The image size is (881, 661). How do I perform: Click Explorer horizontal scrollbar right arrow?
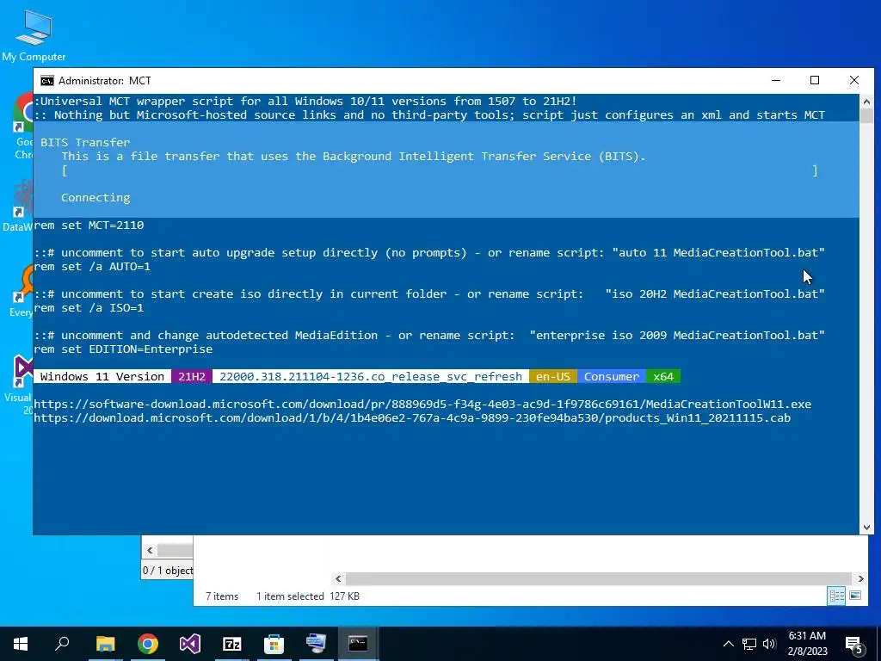click(860, 578)
